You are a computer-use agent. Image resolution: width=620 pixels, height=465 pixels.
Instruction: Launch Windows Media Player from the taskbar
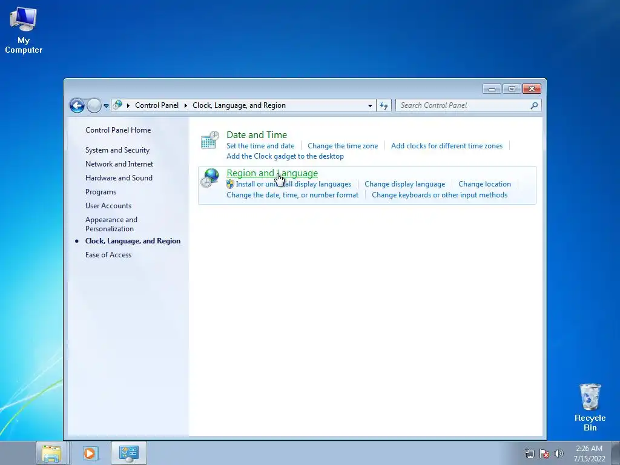pyautogui.click(x=90, y=453)
